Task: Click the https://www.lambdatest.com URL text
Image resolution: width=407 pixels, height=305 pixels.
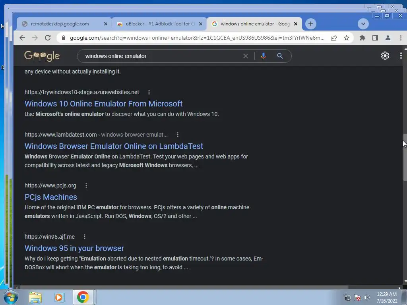Action: pos(61,135)
